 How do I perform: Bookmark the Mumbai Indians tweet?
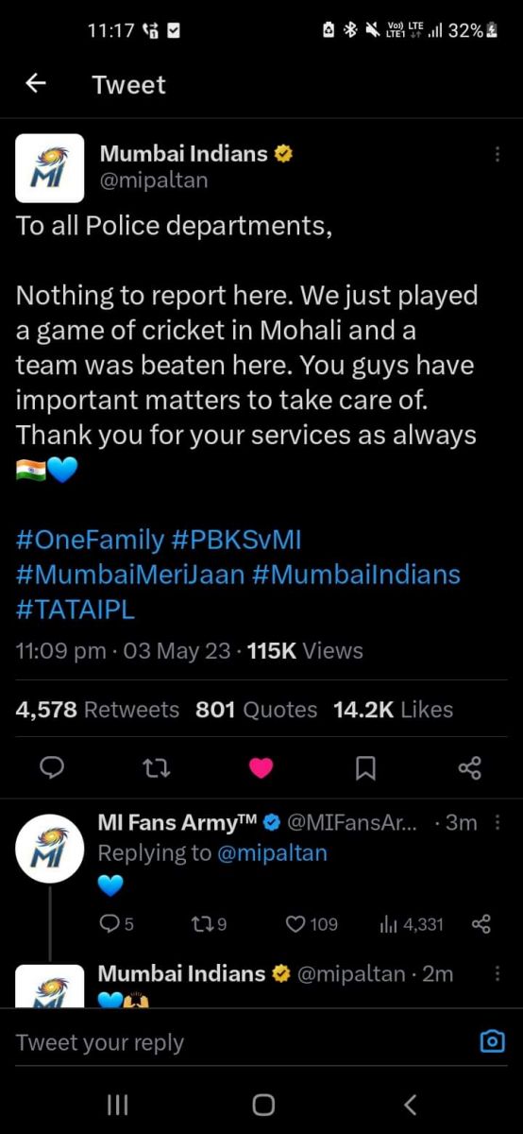coord(365,767)
